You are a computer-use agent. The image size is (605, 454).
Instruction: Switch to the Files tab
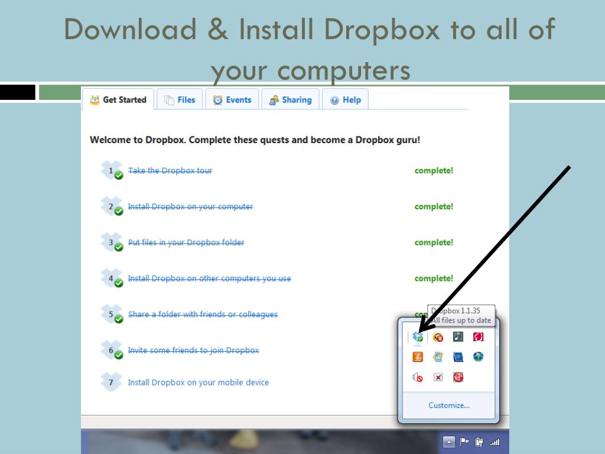[180, 100]
